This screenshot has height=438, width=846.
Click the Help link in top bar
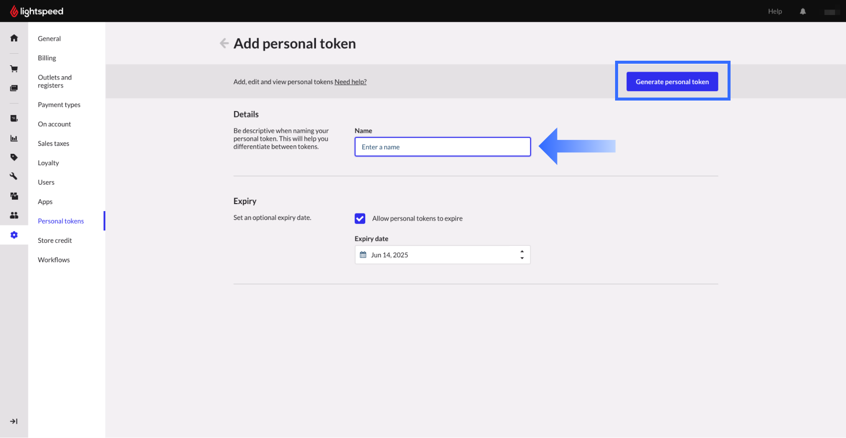click(775, 11)
